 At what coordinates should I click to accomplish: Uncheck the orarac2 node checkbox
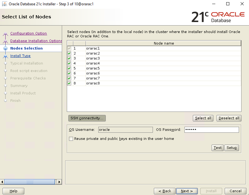[69, 54]
